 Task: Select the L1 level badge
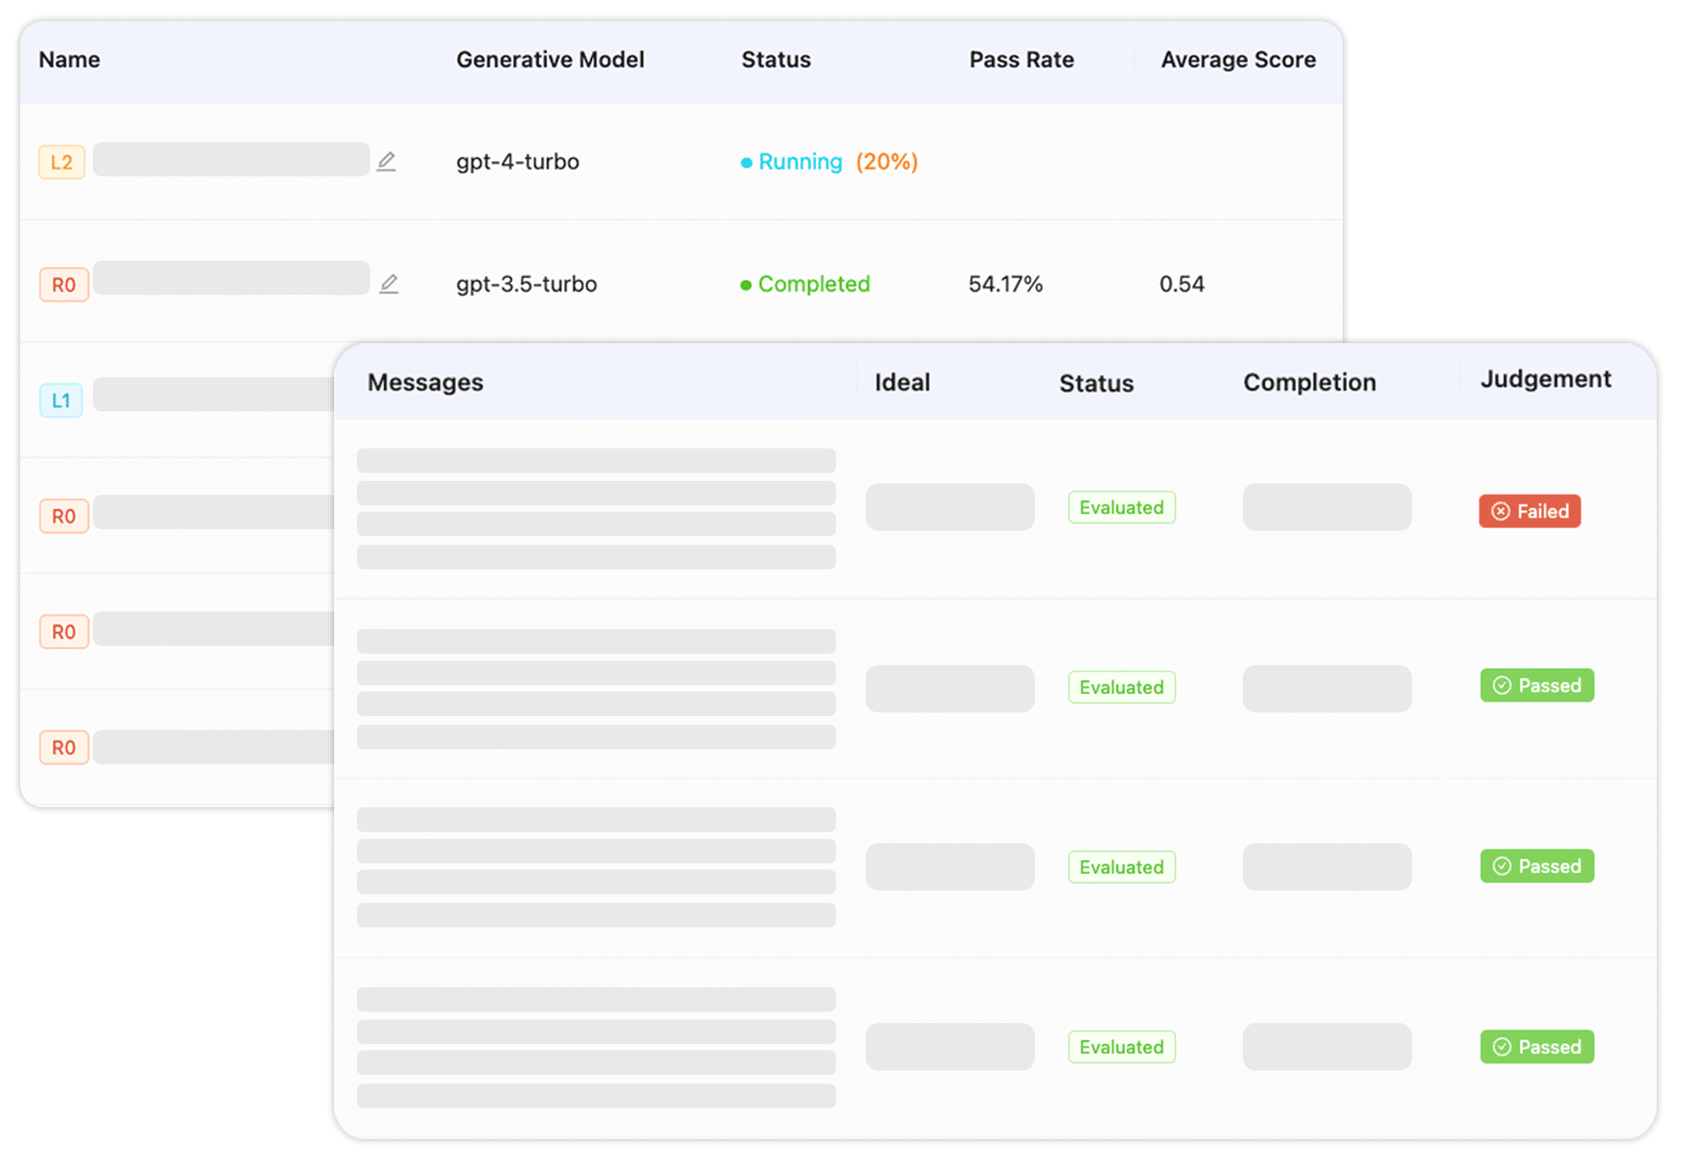(61, 400)
